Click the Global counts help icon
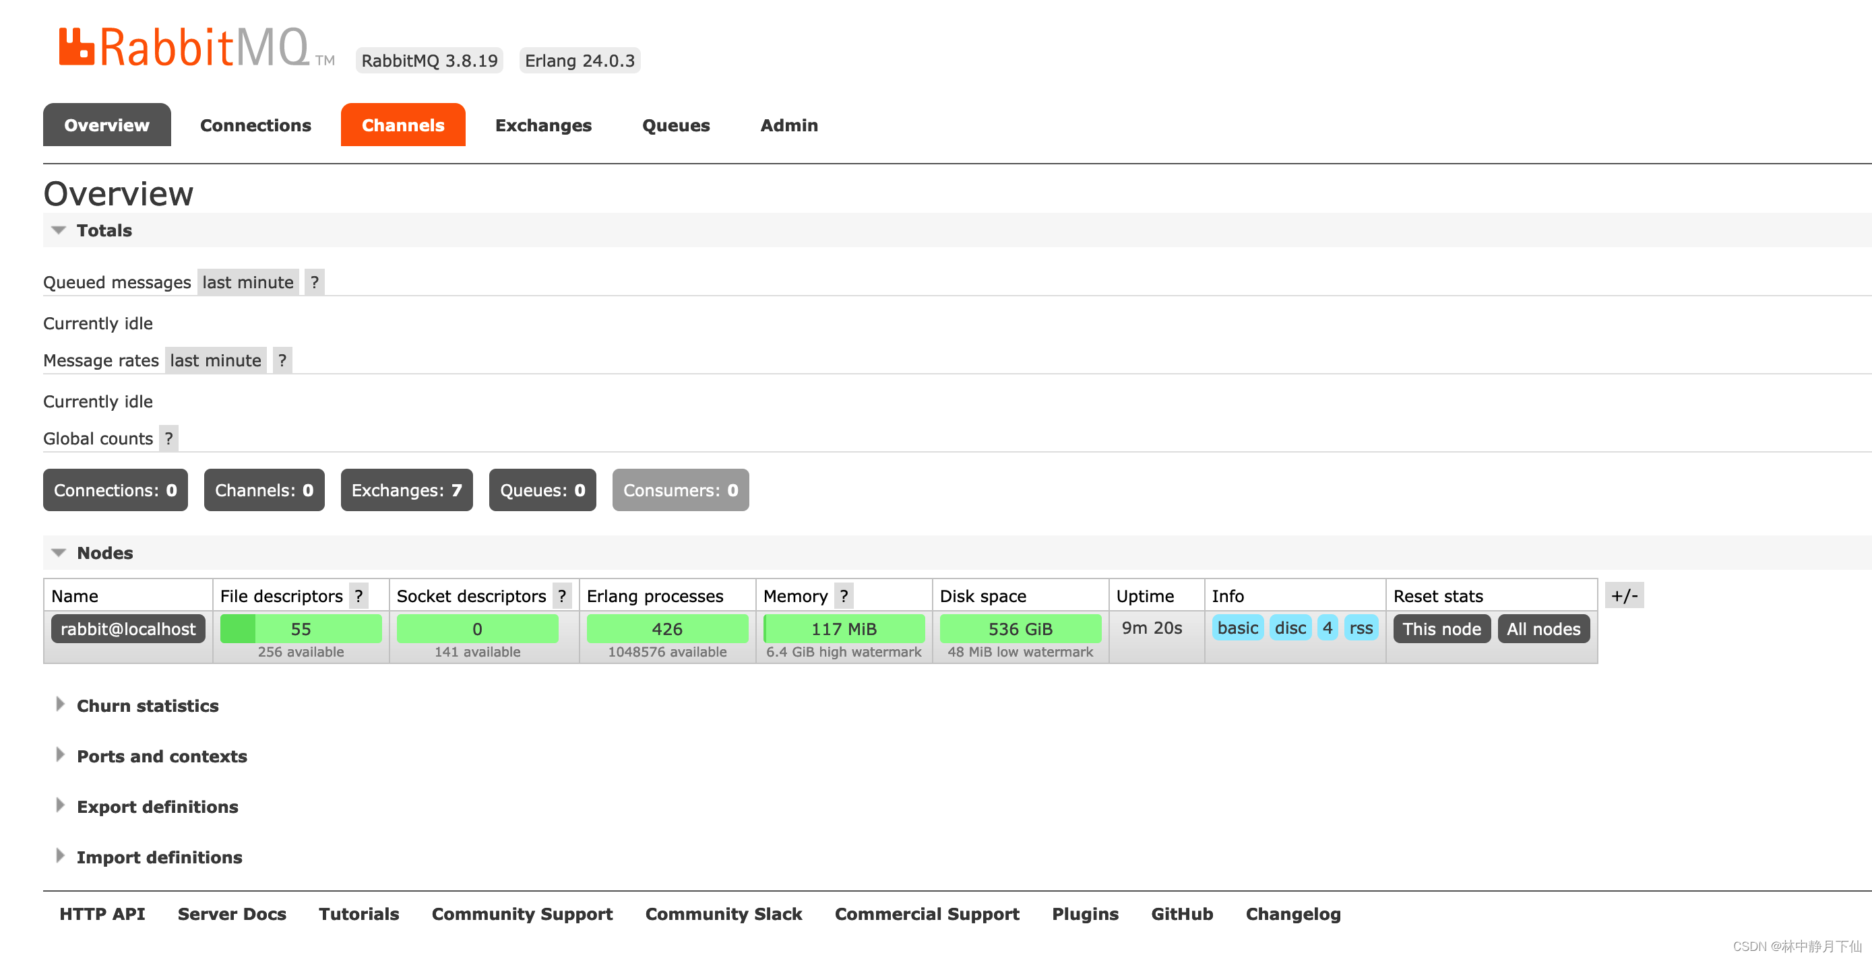This screenshot has width=1872, height=959. (168, 438)
